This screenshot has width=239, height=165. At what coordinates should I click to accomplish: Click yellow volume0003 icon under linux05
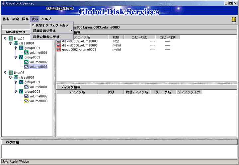click(26, 101)
